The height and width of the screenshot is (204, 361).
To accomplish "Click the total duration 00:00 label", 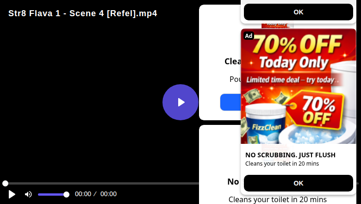I will (108, 194).
